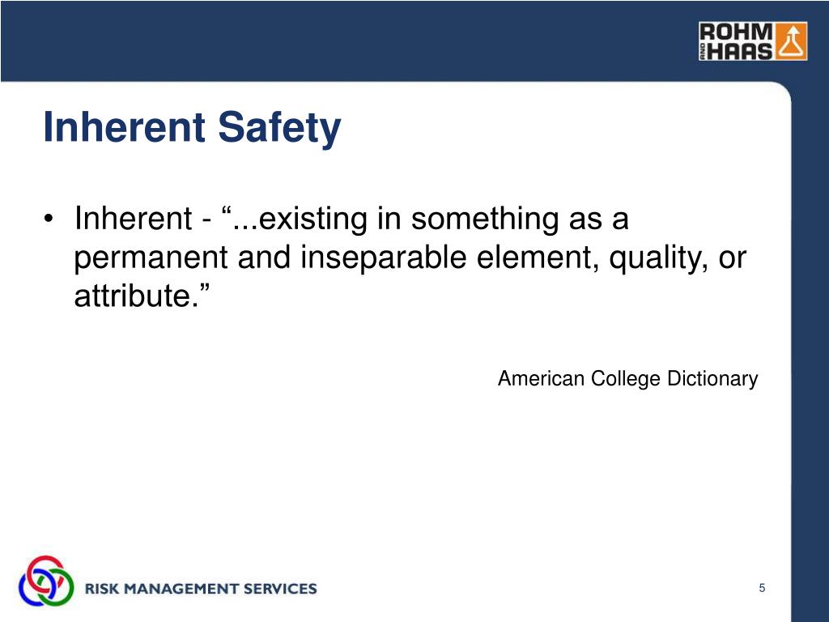Screen dimensions: 829x622
Task: Click the red ring in the logo
Action: coord(46,574)
